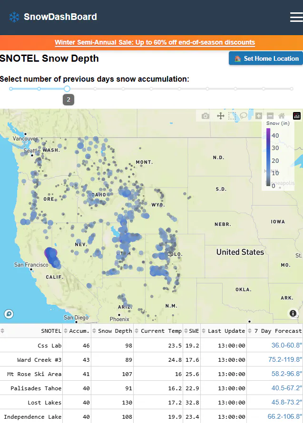The image size is (303, 423).
Task: Sort table by Accum. column
Action: point(66,331)
